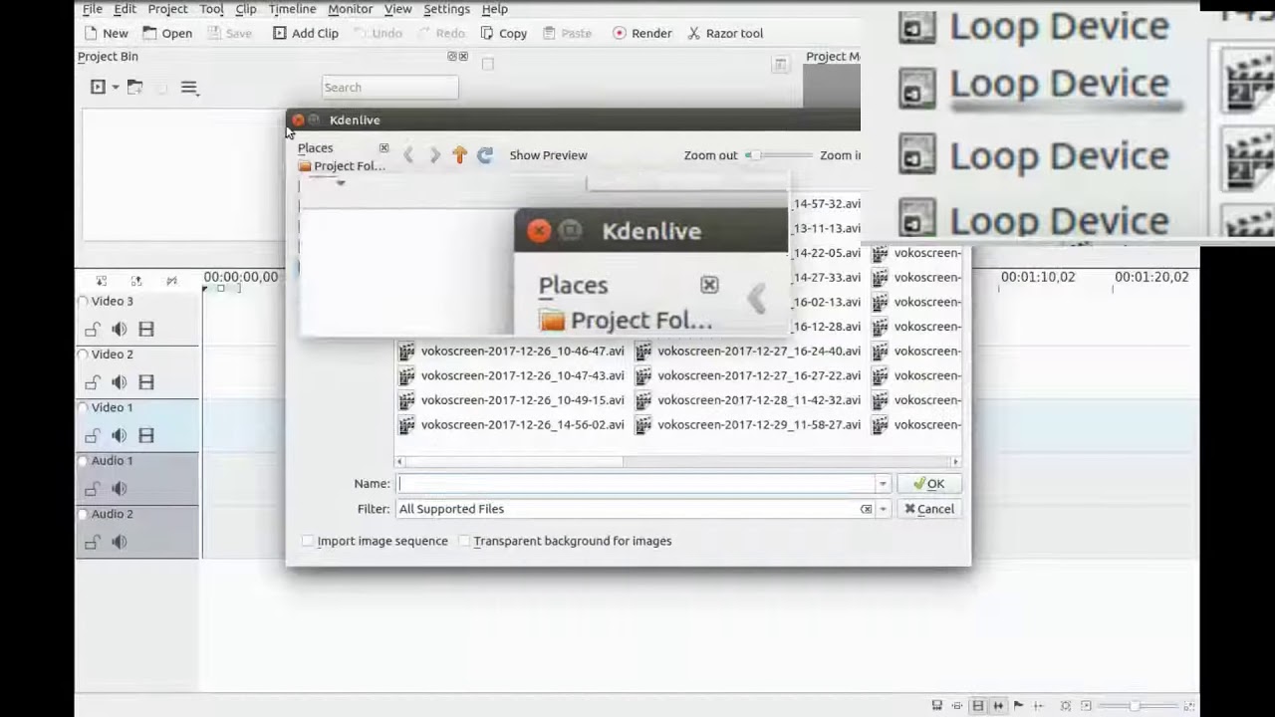Select file vokoscreen-2017-12-29_11-58-27.avi
Screen dimensions: 1275x717
(x=748, y=424)
